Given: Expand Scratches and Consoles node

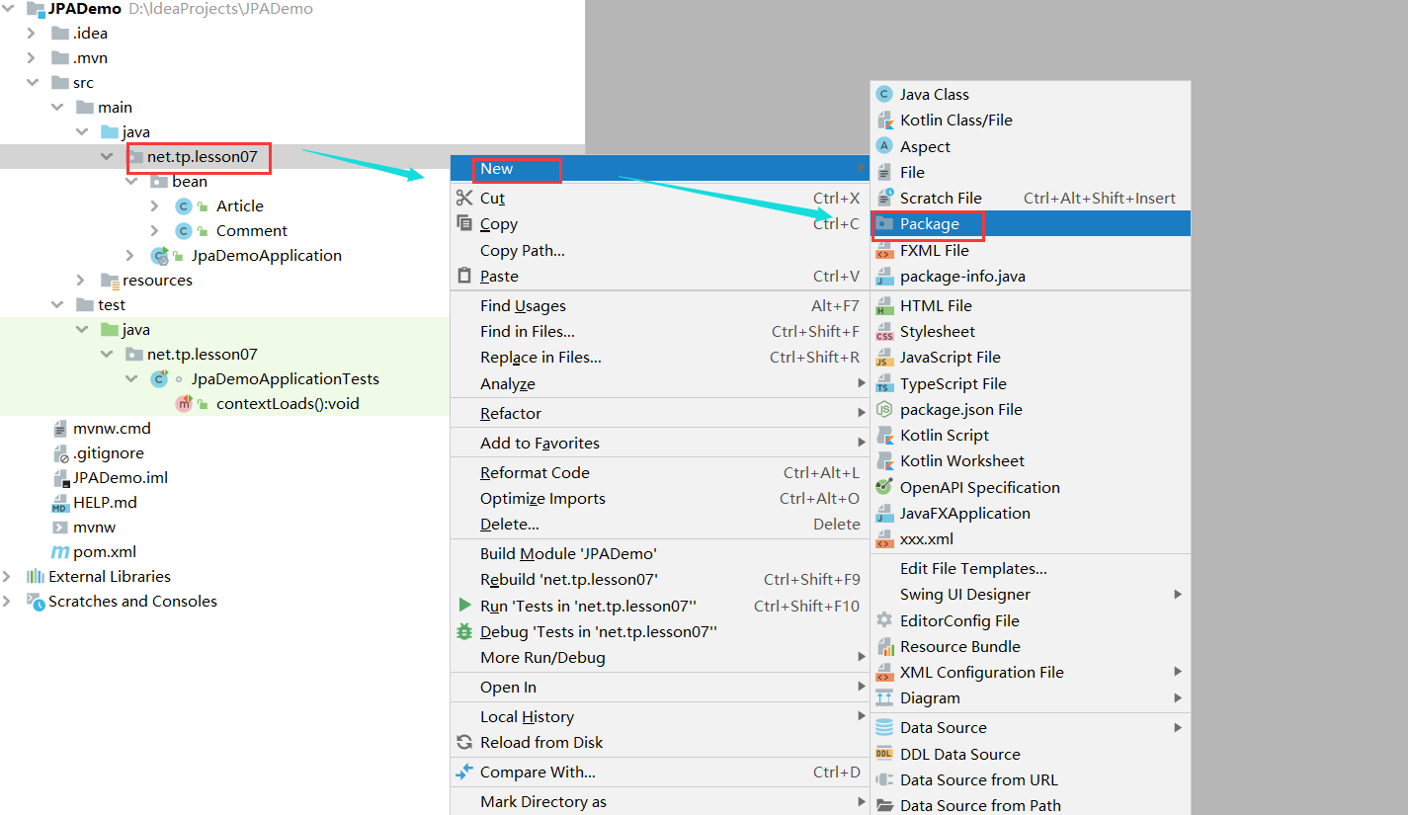Looking at the screenshot, I should pyautogui.click(x=8, y=602).
